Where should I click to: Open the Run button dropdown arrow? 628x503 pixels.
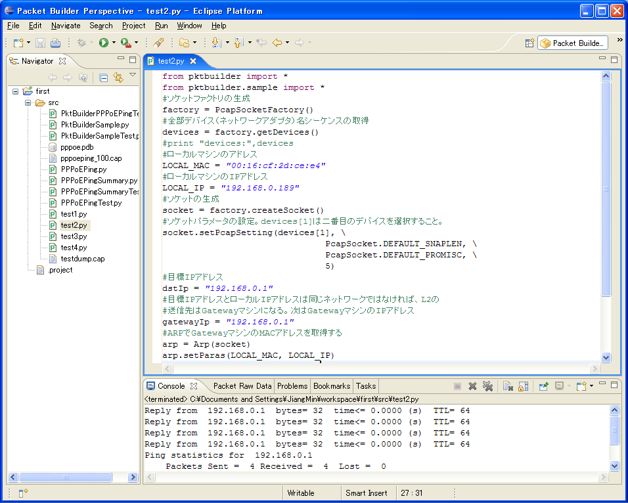(114, 43)
